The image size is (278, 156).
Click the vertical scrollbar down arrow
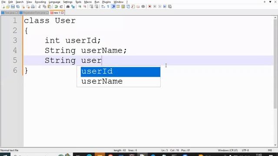pyautogui.click(x=275, y=145)
